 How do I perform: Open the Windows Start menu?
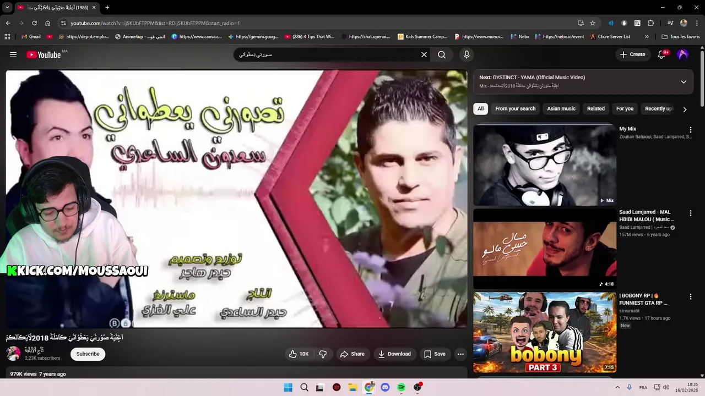(x=288, y=387)
